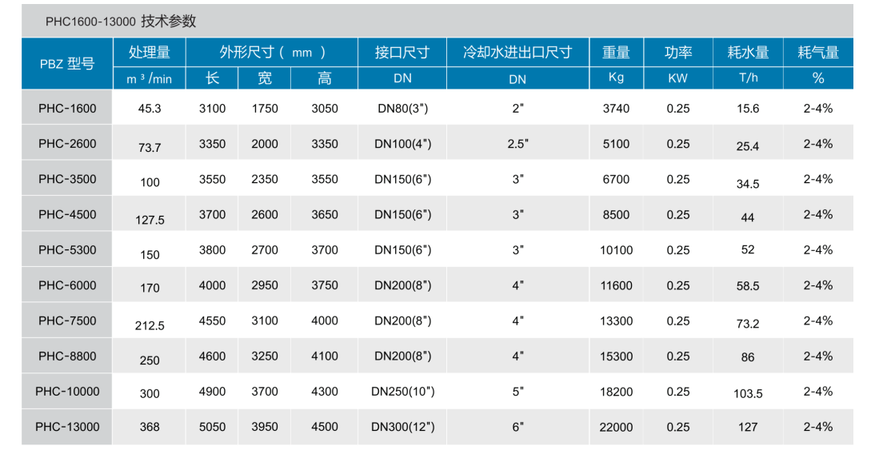This screenshot has height=454, width=895.
Task: Click the 22000 weight value
Action: [616, 427]
